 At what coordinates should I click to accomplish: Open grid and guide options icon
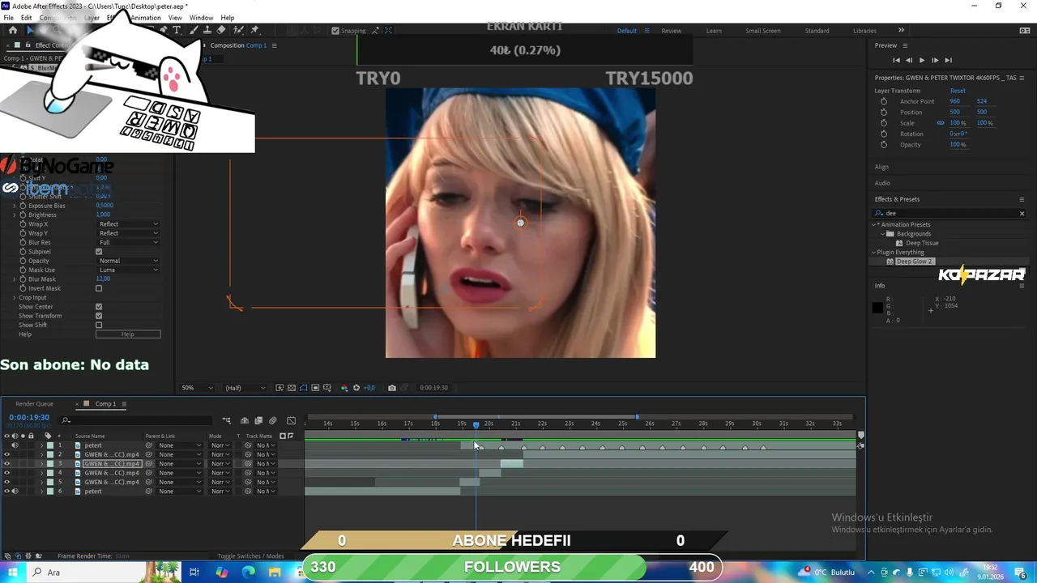(x=327, y=388)
